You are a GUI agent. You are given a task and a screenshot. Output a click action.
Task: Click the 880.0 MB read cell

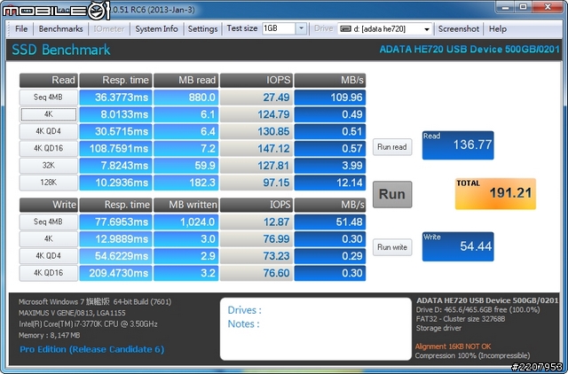tap(185, 97)
